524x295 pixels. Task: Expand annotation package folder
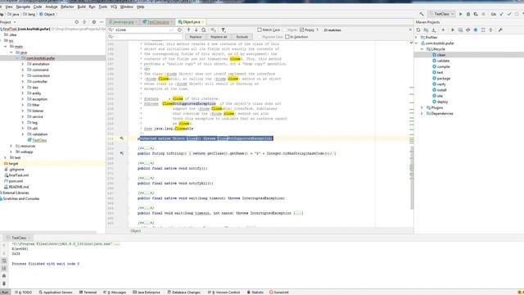[23, 64]
